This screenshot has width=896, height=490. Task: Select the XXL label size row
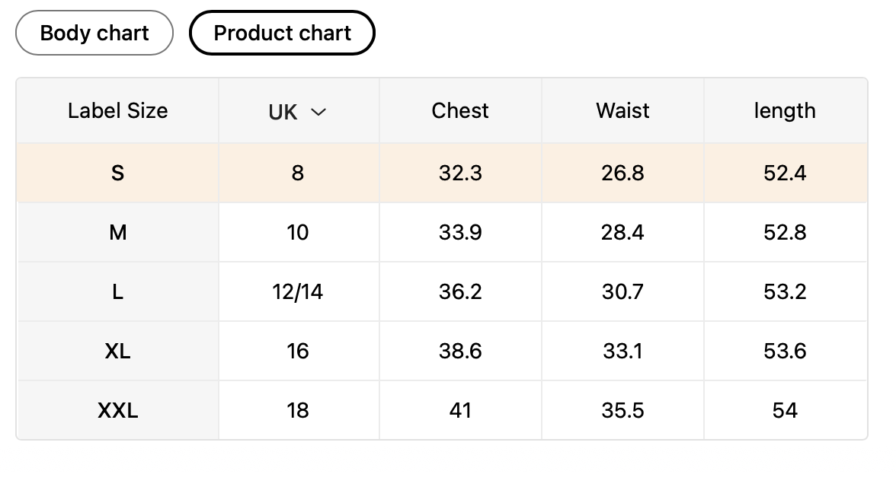click(117, 411)
